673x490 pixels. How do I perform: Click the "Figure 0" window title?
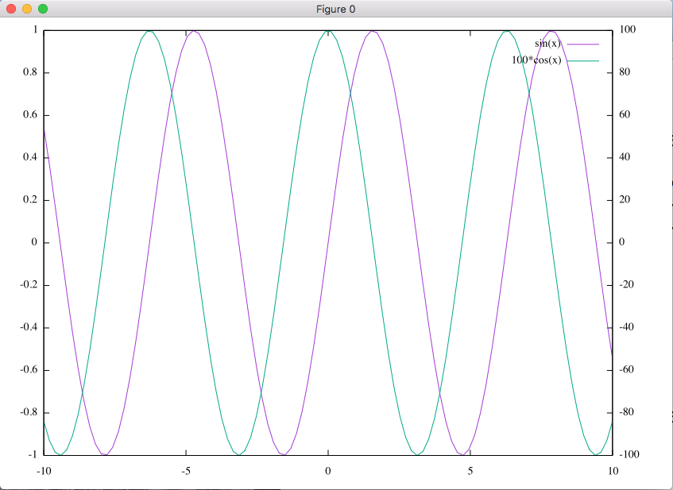[336, 8]
